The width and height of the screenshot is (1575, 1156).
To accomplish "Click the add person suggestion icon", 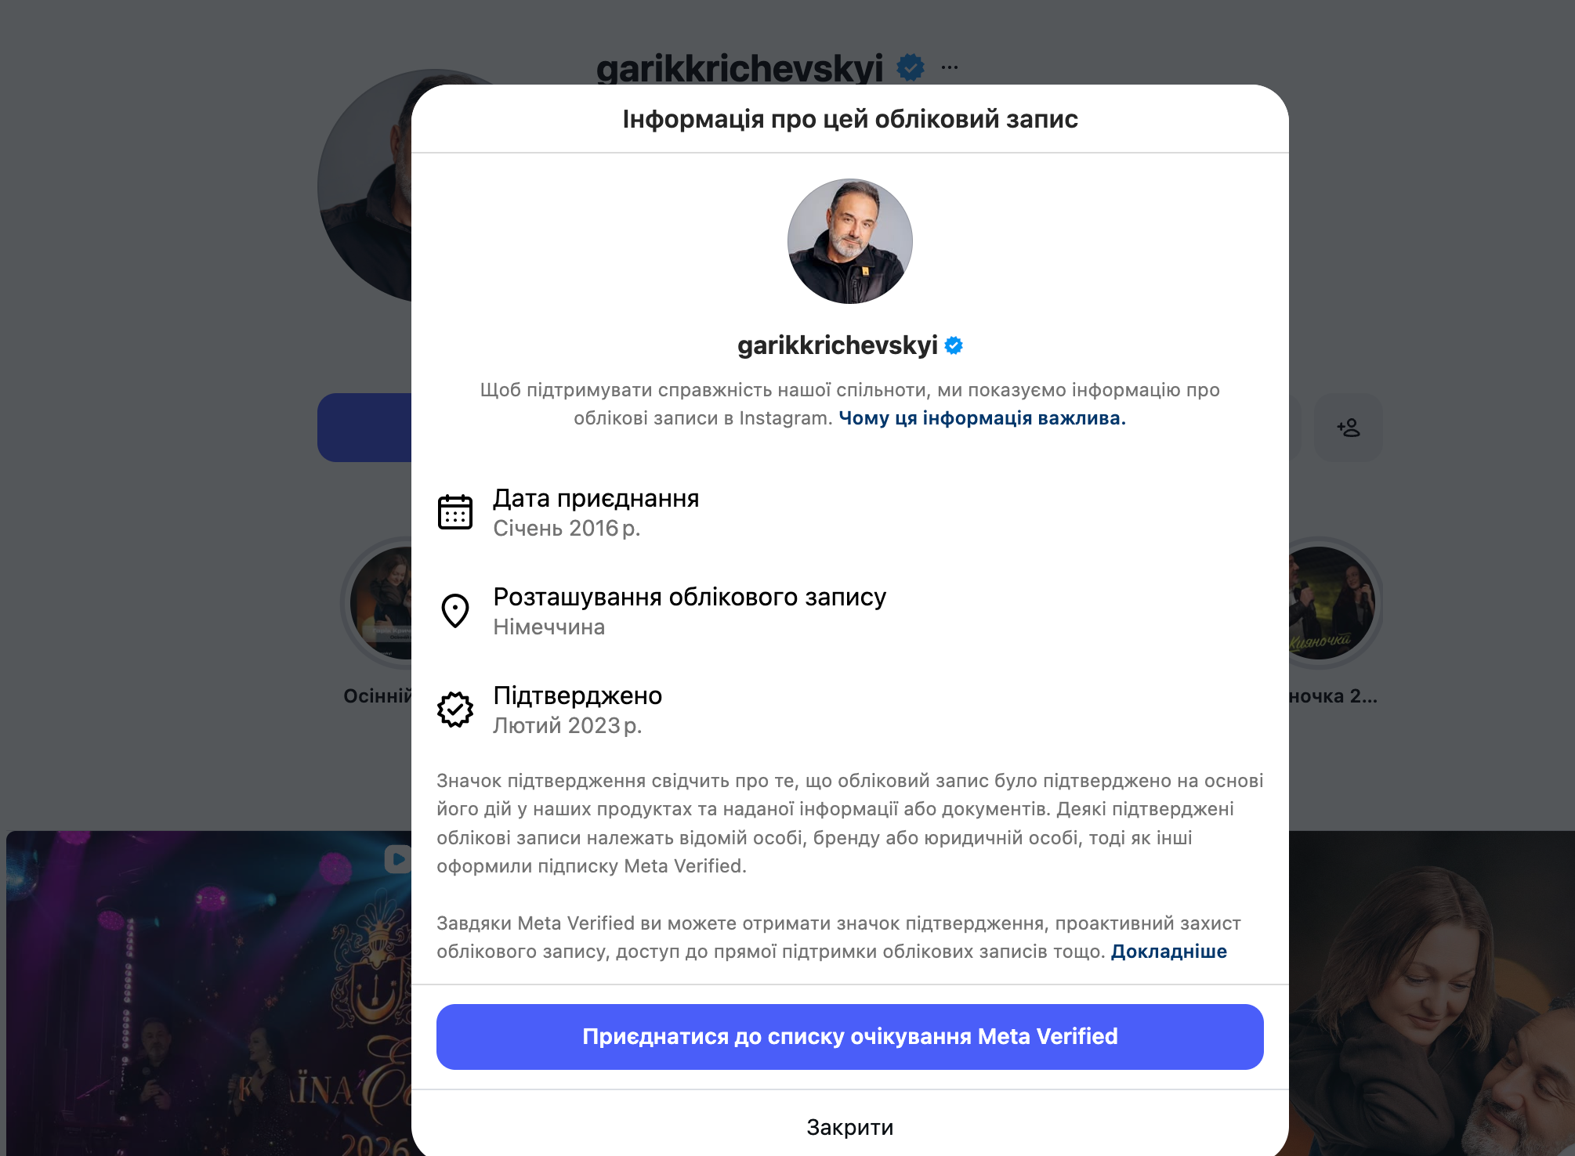I will (1348, 428).
